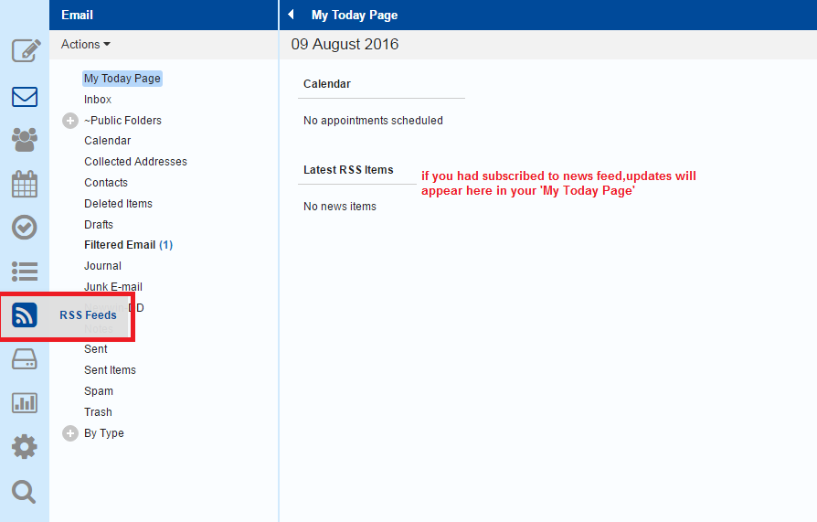Open the Email envelope icon
The image size is (817, 522).
(x=25, y=97)
